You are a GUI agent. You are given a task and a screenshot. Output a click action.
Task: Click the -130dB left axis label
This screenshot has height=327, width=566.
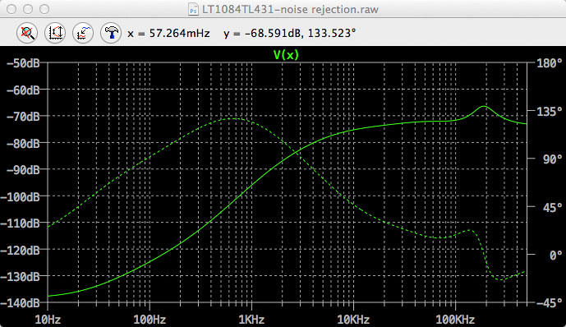21,277
